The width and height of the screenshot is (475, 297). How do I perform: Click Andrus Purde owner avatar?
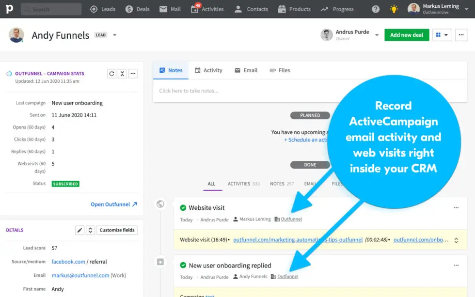click(327, 35)
